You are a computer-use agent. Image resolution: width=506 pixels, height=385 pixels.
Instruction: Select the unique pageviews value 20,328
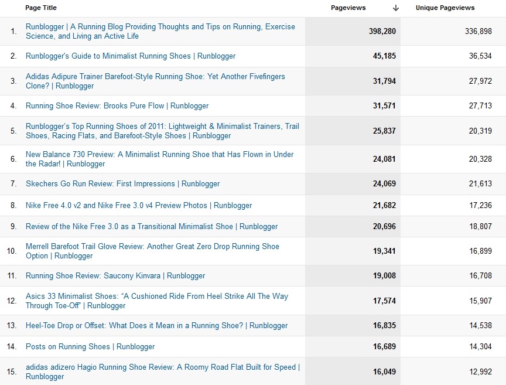tap(480, 159)
